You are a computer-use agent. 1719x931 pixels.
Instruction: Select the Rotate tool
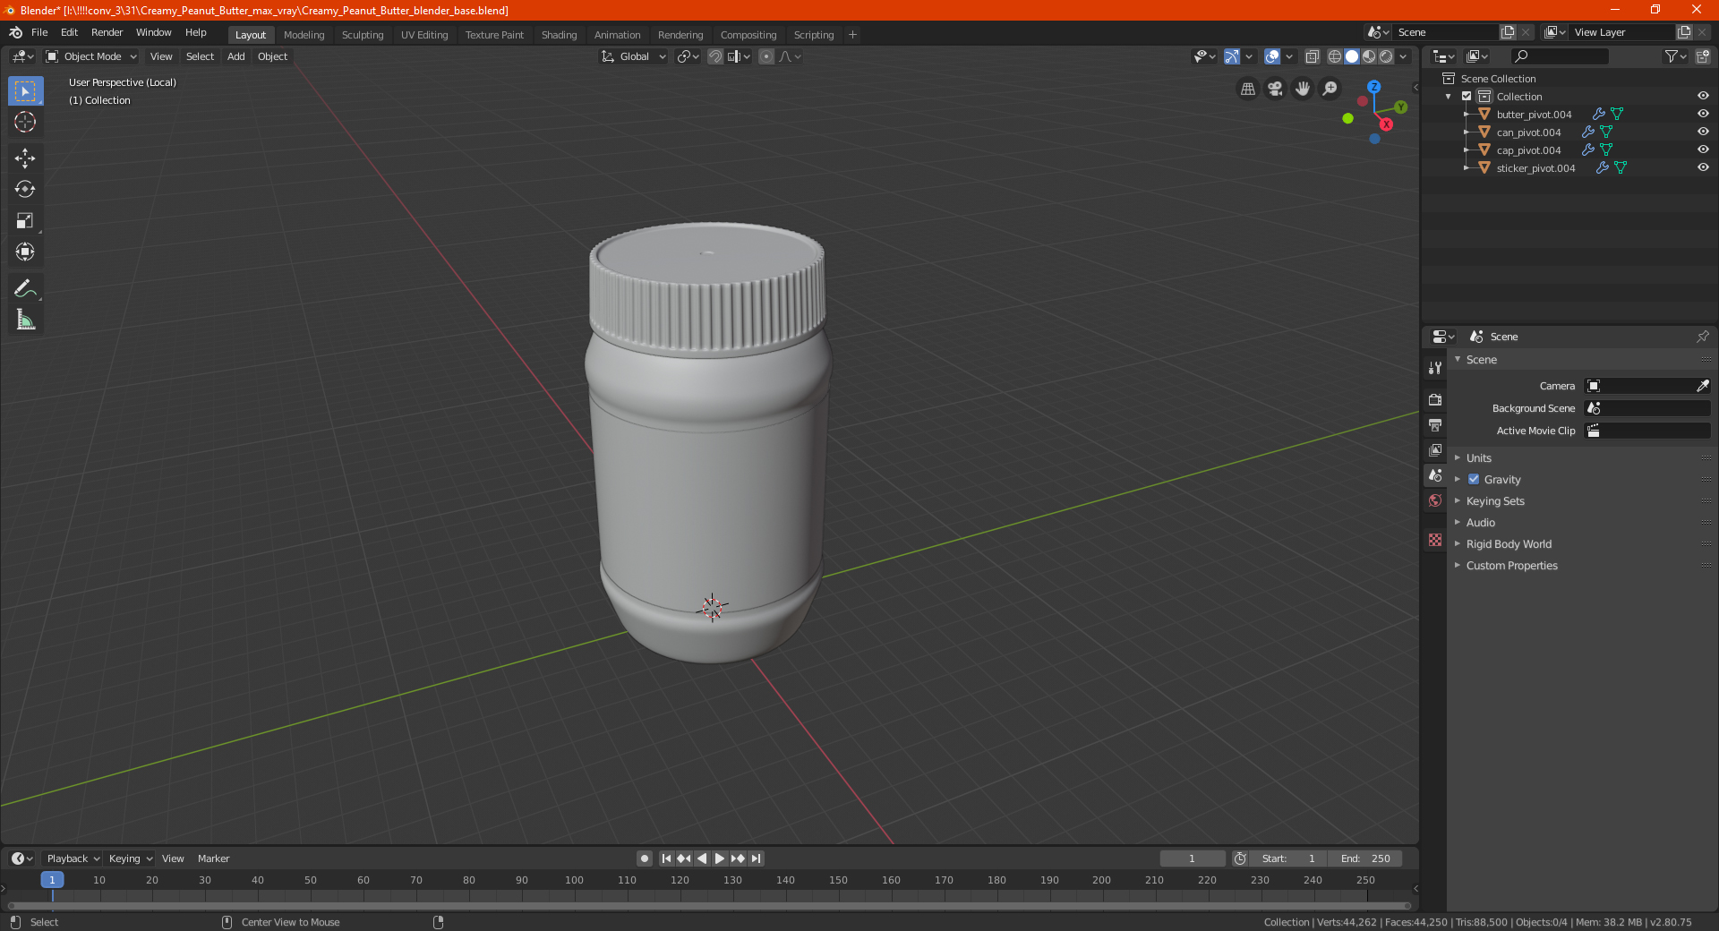point(25,190)
